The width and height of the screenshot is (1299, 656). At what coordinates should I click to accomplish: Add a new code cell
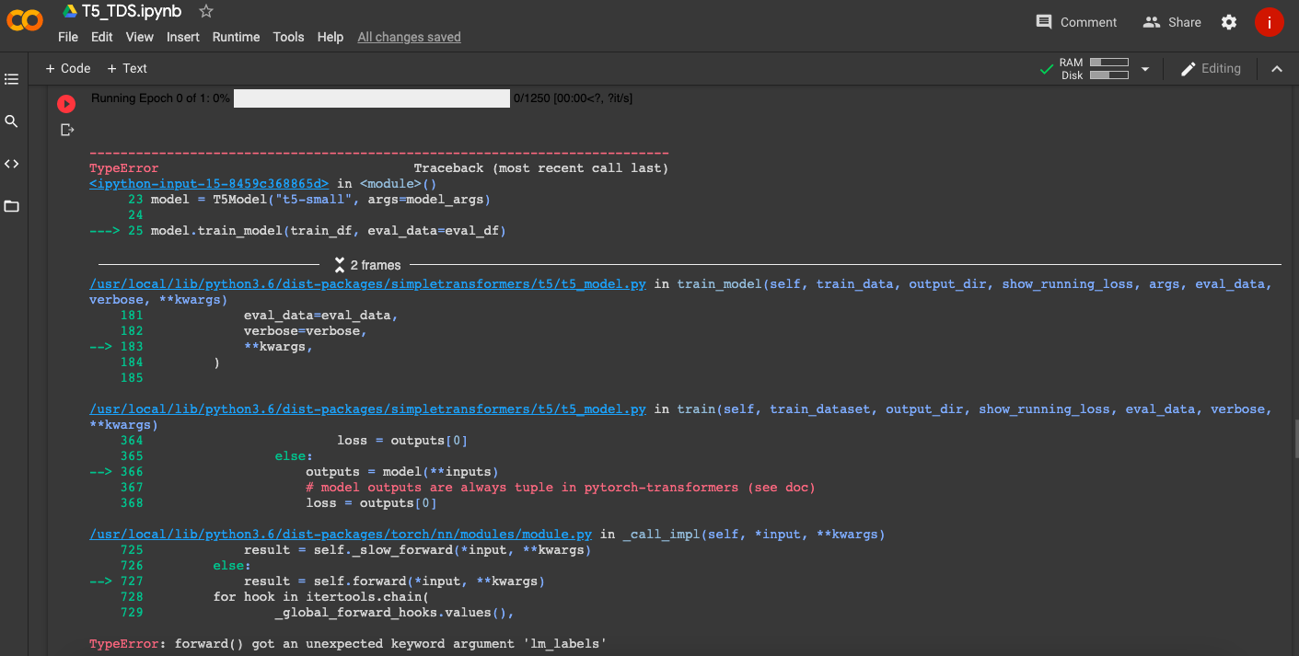(67, 68)
